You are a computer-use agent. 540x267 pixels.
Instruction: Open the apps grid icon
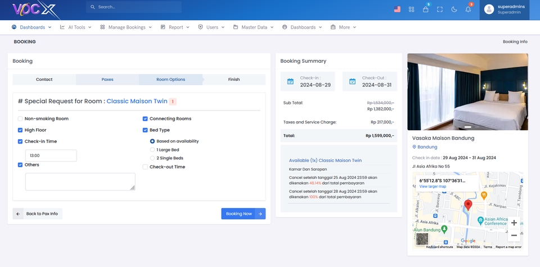[411, 10]
